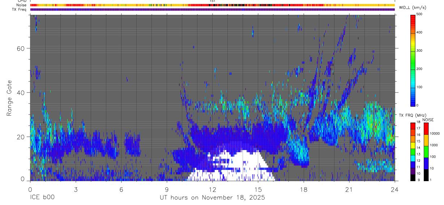444x205 pixels.
Task: Click the 100 tick on the width colorbar
Action: point(420,87)
